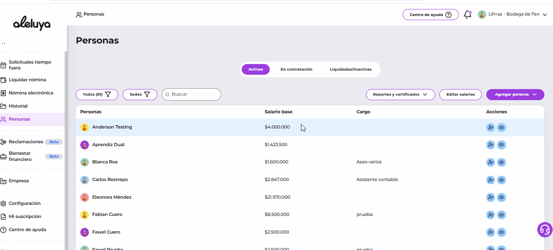The width and height of the screenshot is (553, 250).
Task: Open the Centro de ayuda button in header
Action: point(430,15)
